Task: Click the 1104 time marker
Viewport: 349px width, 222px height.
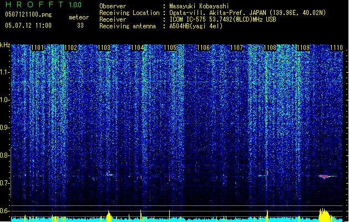Action: [x=138, y=48]
